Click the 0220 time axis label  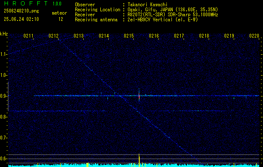point(254,36)
